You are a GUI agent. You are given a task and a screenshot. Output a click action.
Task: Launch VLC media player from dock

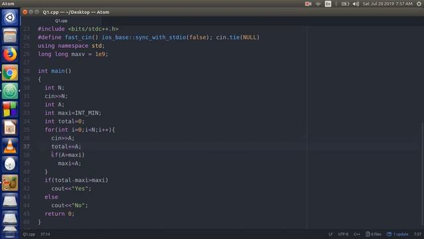(10, 146)
